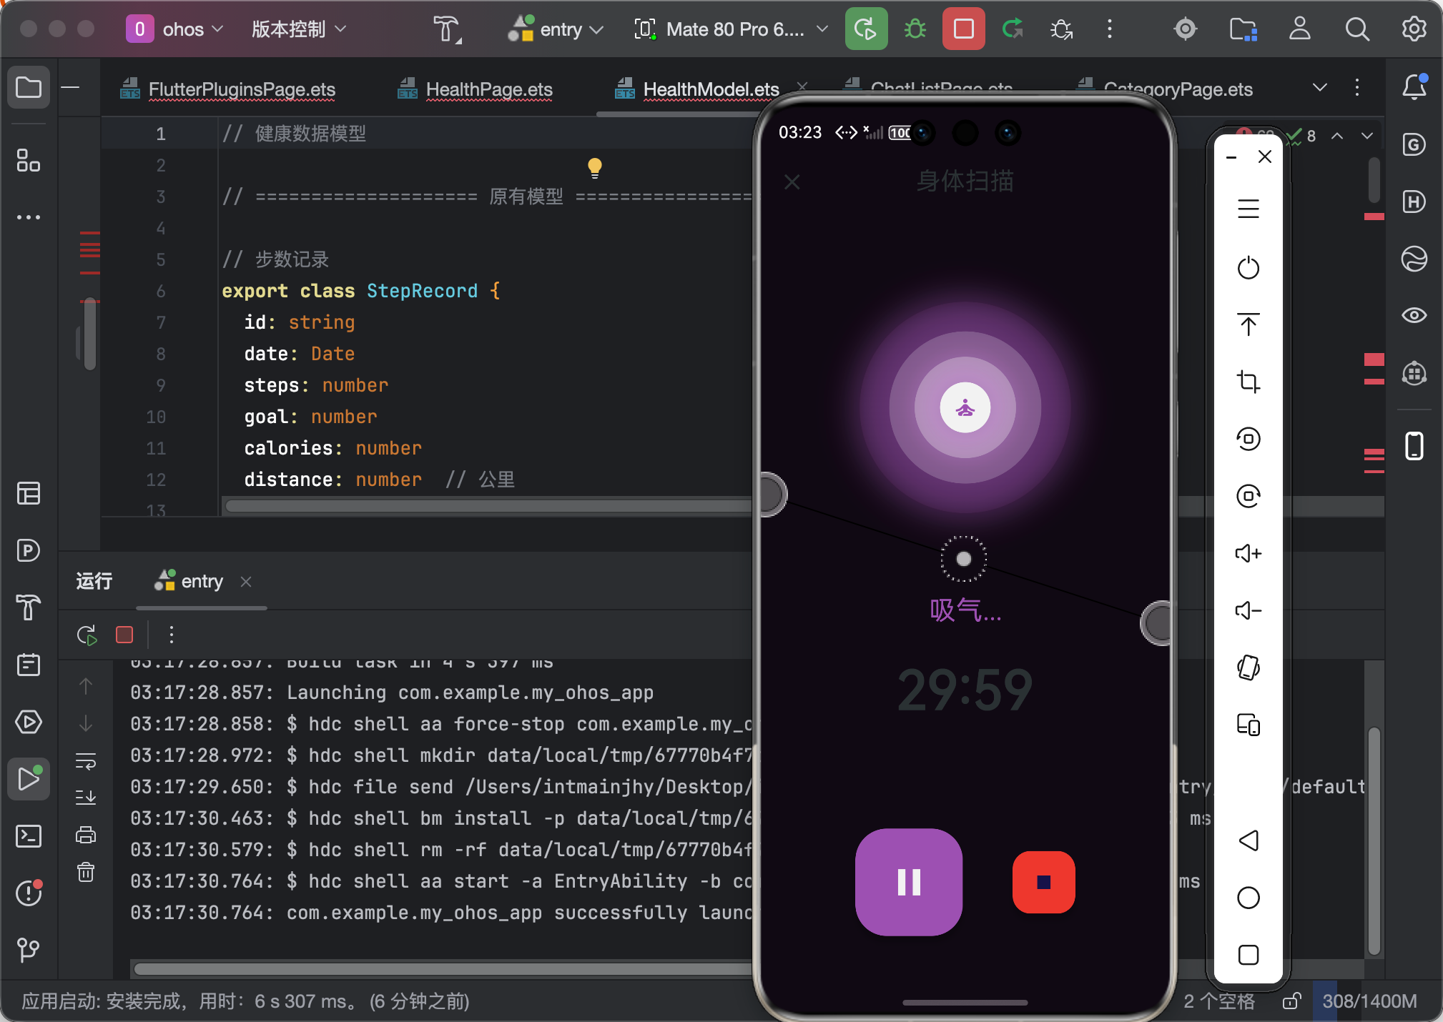Stop entry process in Run panel
Viewport: 1443px width, 1022px height.
tap(124, 635)
